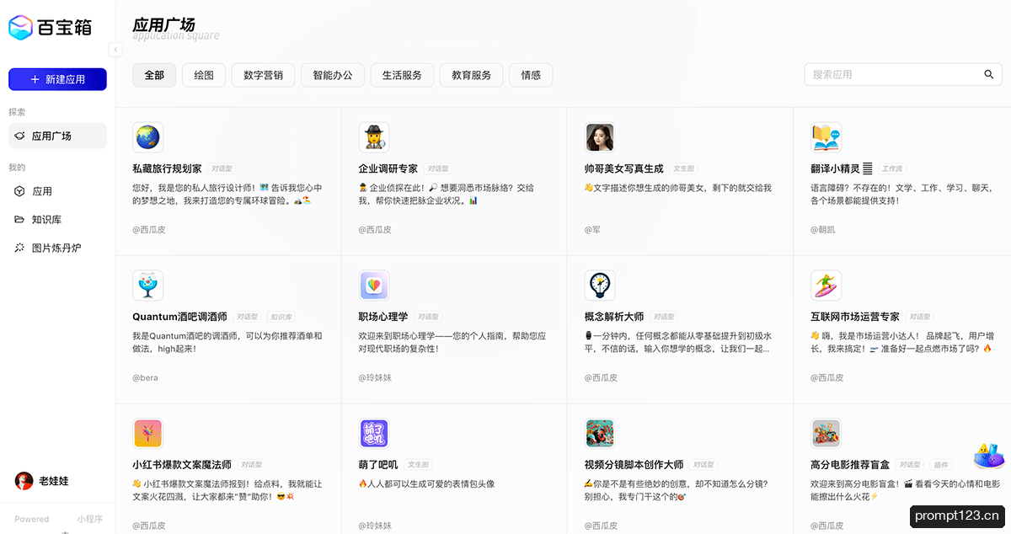Click the 新建应用 button
Viewport: 1011px width, 534px height.
click(x=57, y=79)
